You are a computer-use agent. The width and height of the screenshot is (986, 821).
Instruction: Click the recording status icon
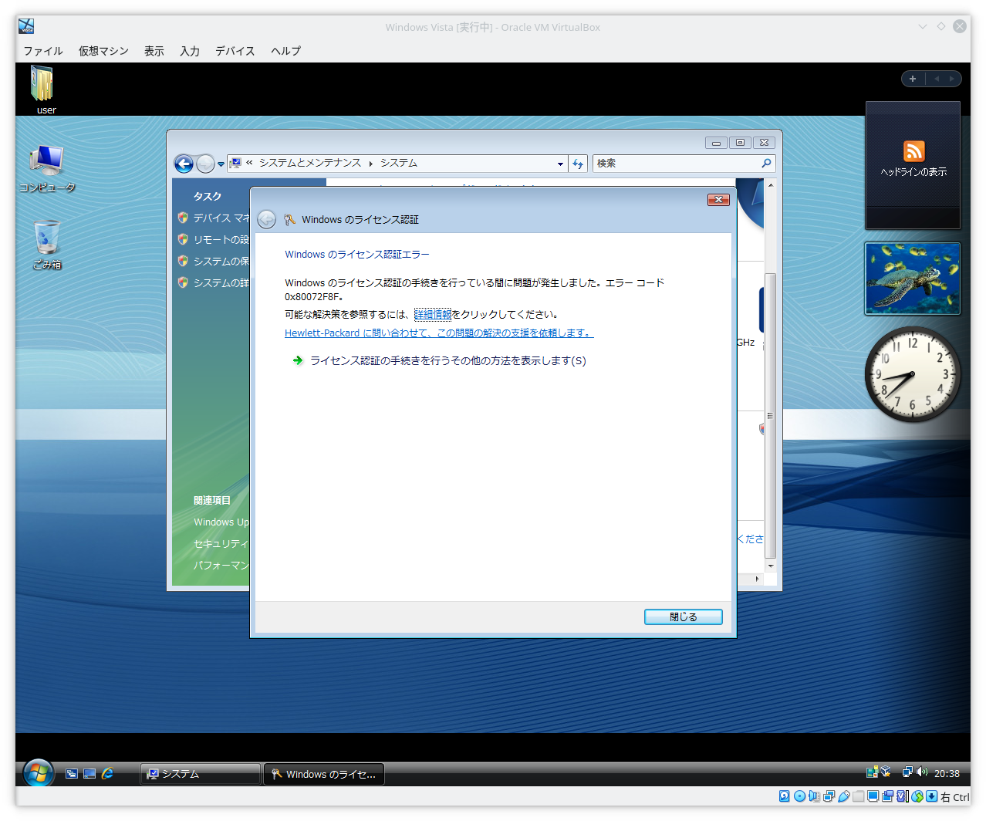tap(887, 796)
